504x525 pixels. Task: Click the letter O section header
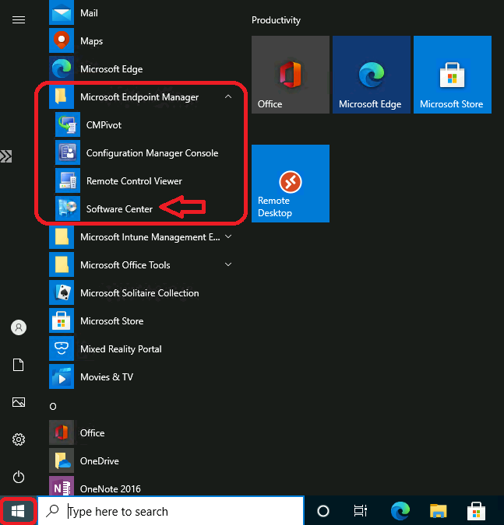(x=53, y=407)
